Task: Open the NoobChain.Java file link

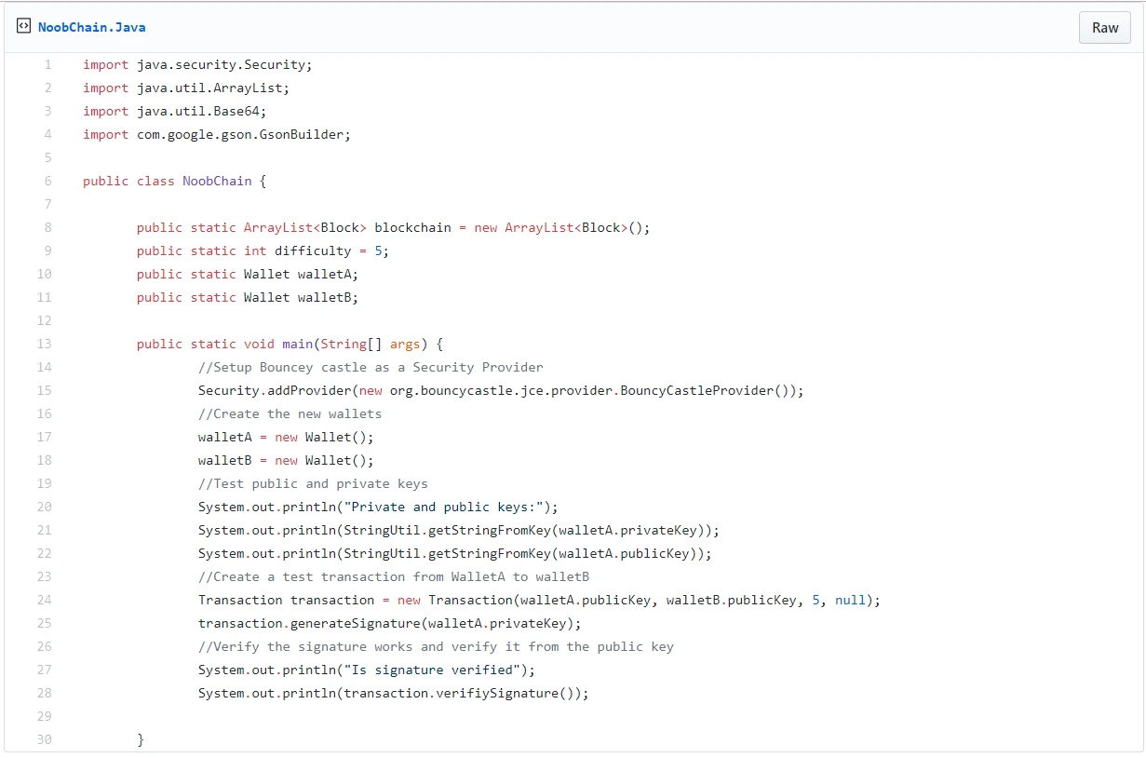Action: (91, 27)
